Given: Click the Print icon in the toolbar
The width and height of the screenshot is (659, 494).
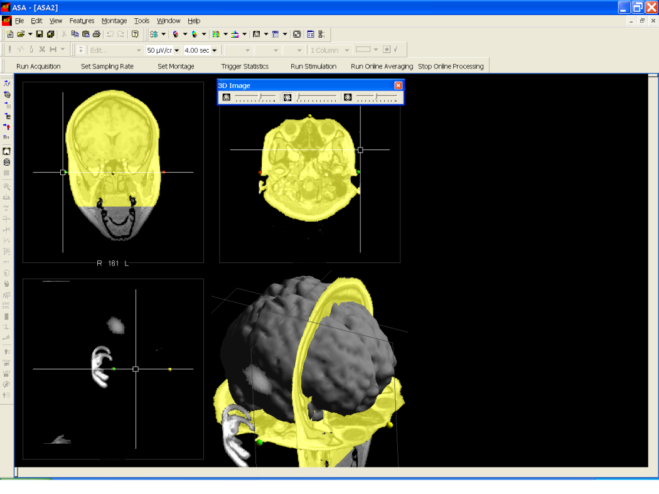Looking at the screenshot, I should pyautogui.click(x=97, y=34).
